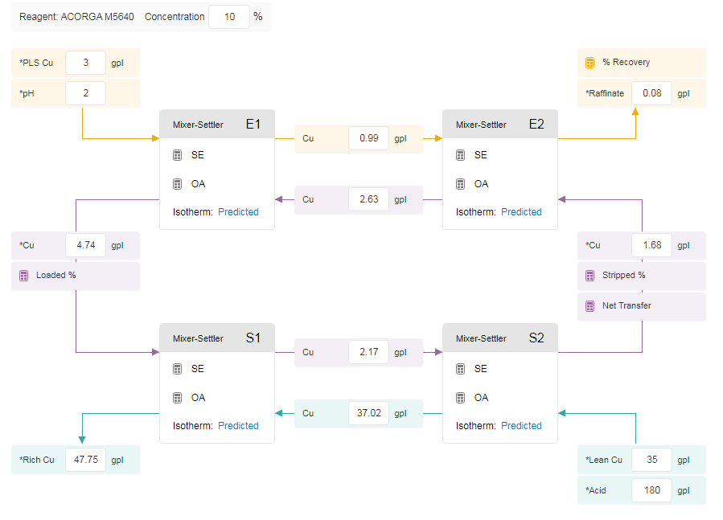
Task: Click the OA calculator icon in S2
Action: click(461, 398)
